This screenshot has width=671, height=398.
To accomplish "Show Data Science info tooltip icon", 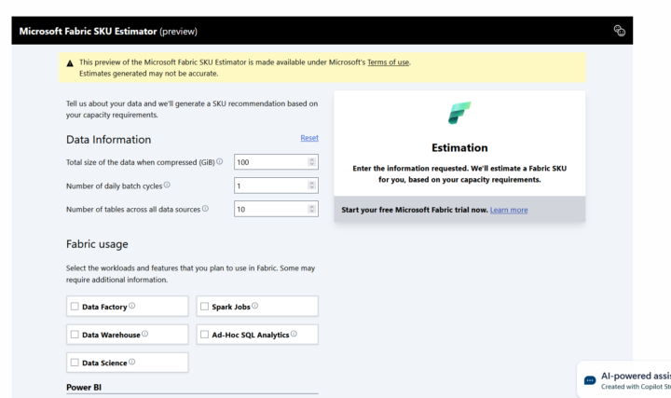I will 131,362.
